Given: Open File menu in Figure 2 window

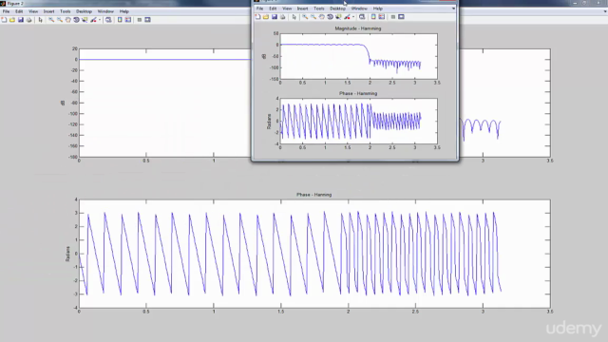Looking at the screenshot, I should (x=7, y=11).
